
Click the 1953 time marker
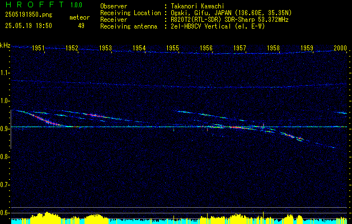pyautogui.click(x=106, y=48)
